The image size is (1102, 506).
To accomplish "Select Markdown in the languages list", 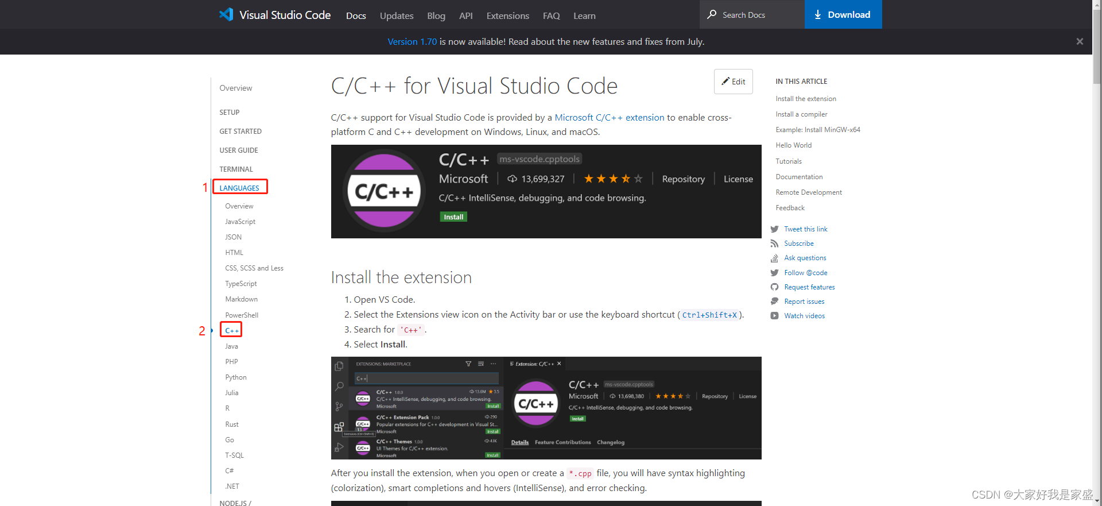I will tap(242, 299).
